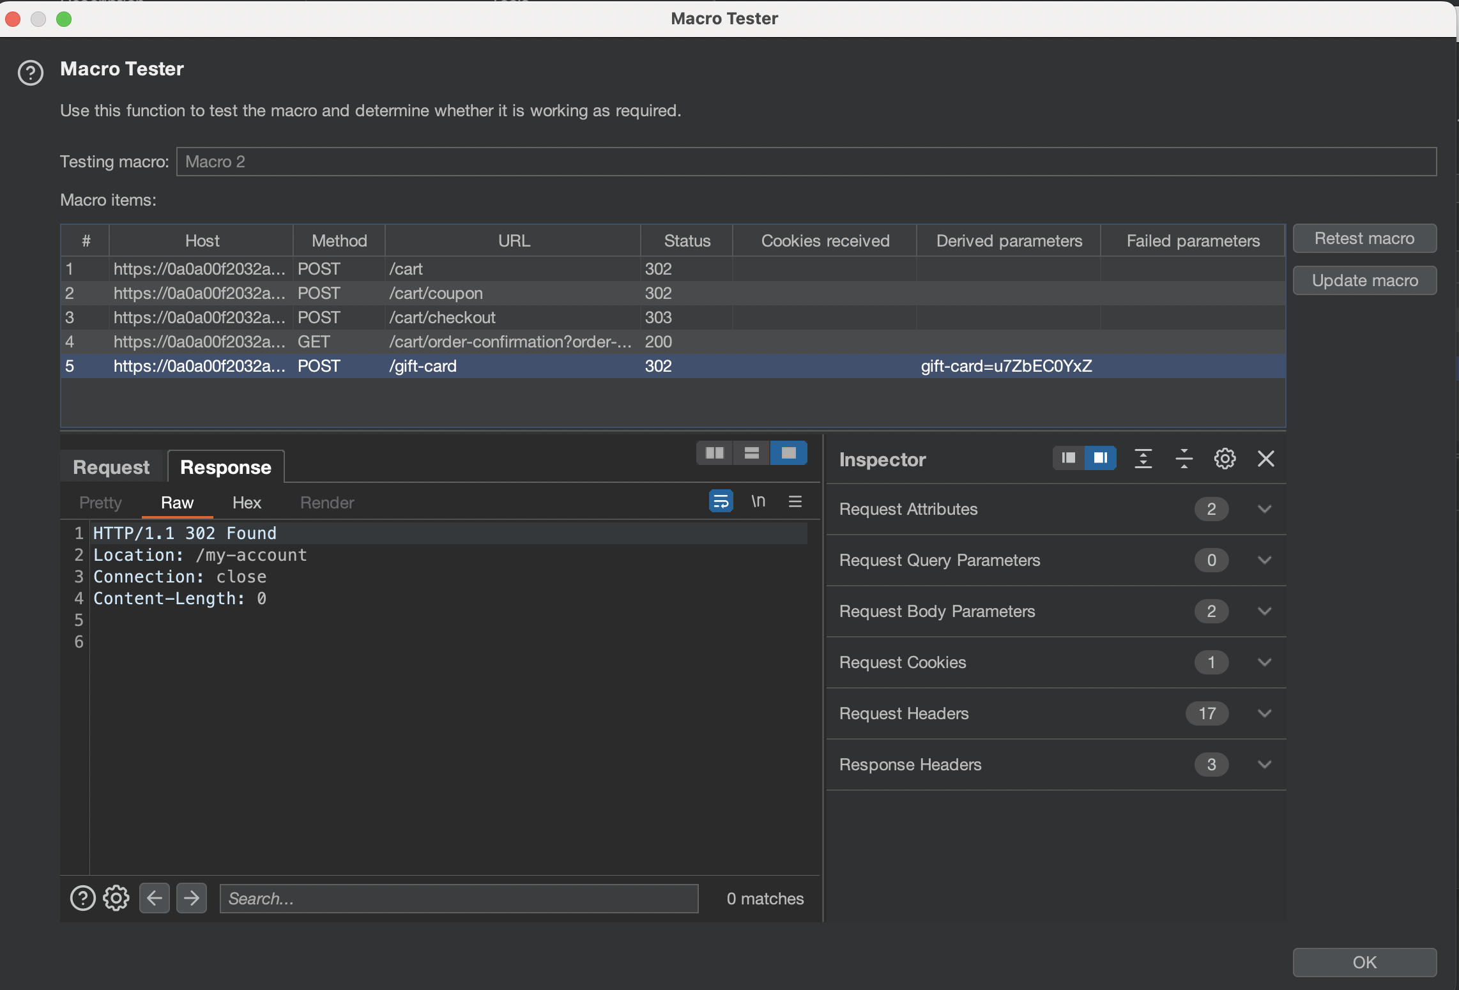Image resolution: width=1459 pixels, height=990 pixels.
Task: Click in the Search input field
Action: tap(459, 898)
